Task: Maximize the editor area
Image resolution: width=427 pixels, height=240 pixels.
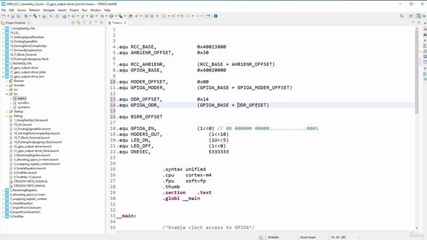Action: pos(419,23)
